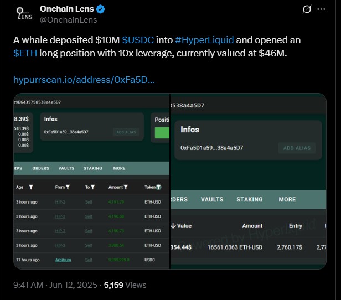Click the Token column filter icon
Screen dimensions: 341x300
[159, 187]
